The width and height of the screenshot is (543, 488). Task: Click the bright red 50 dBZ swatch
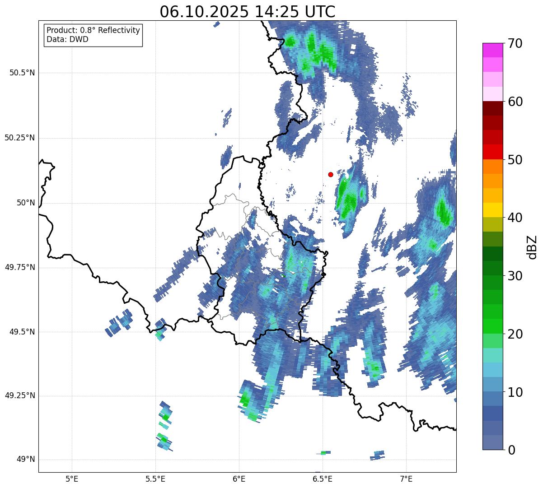492,152
